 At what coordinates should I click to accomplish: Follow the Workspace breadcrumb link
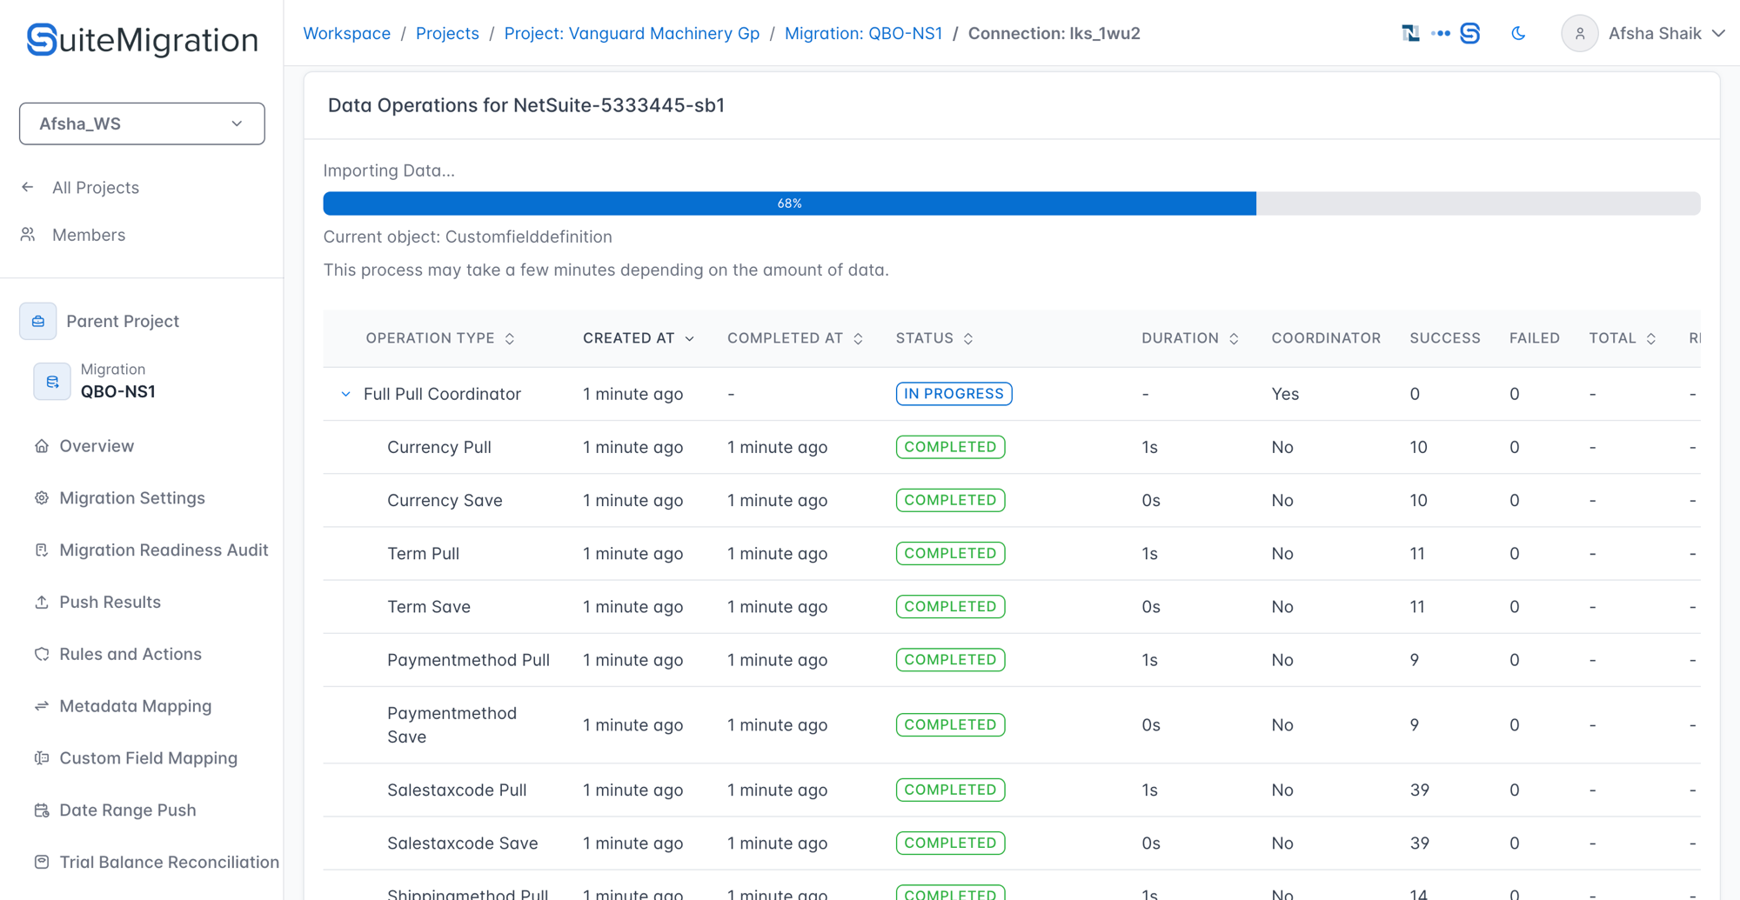347,33
